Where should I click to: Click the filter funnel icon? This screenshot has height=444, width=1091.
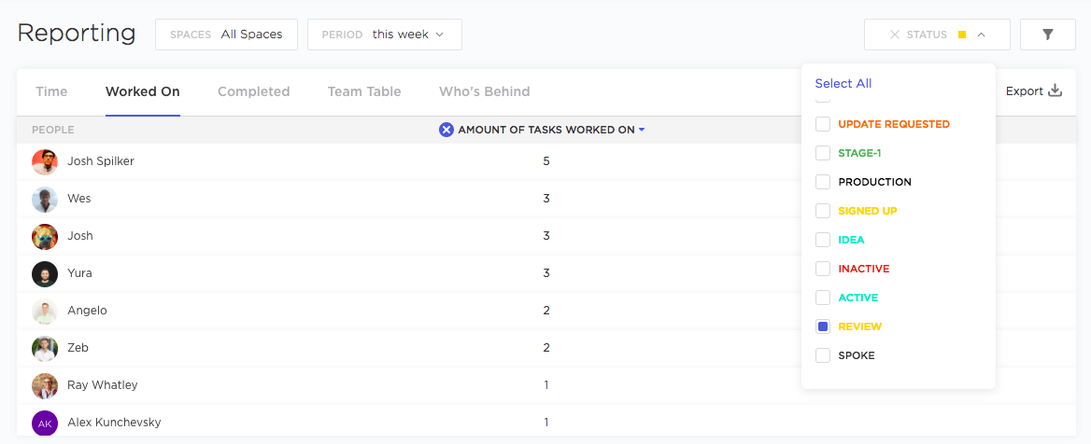[x=1048, y=35]
